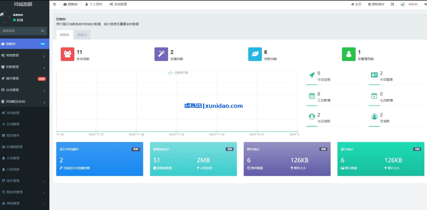This screenshot has height=210, width=427.
Task: Expand the 权限管理 sidebar menu
Action: pyautogui.click(x=24, y=67)
